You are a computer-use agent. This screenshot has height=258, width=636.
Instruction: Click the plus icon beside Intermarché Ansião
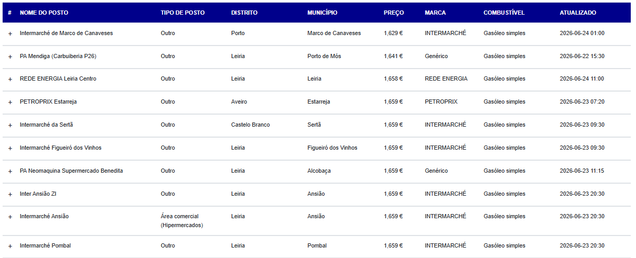(10, 217)
